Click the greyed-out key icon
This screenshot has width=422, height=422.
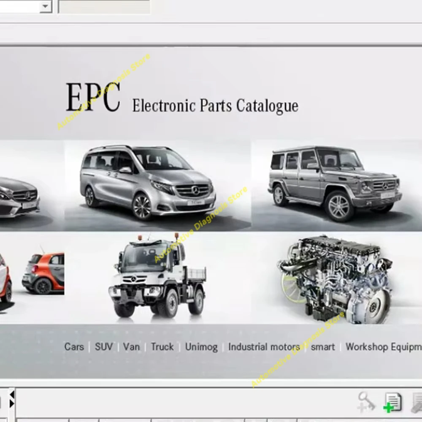pyautogui.click(x=367, y=402)
